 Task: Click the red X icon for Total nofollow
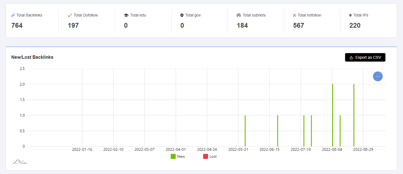click(x=294, y=15)
